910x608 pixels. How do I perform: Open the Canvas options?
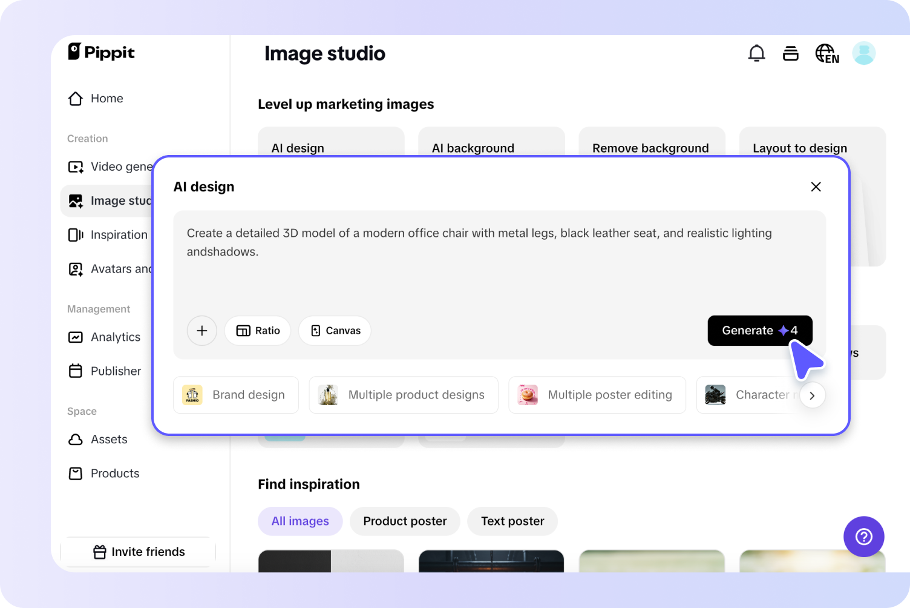click(x=335, y=331)
